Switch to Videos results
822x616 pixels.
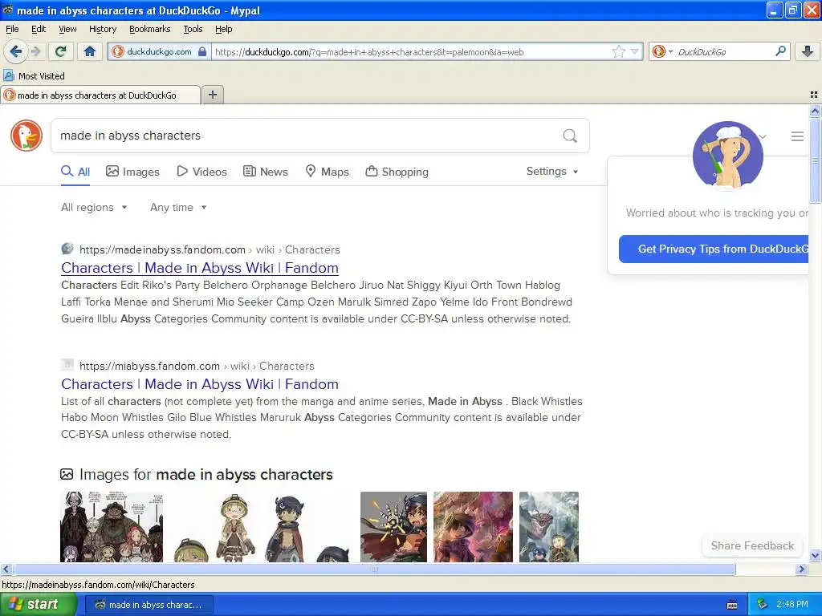pyautogui.click(x=201, y=172)
